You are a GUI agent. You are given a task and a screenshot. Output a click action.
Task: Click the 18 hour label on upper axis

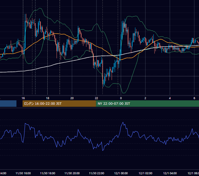point(47,98)
